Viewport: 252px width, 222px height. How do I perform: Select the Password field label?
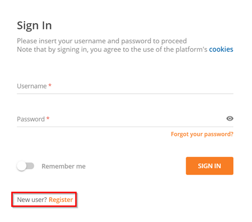[31, 119]
